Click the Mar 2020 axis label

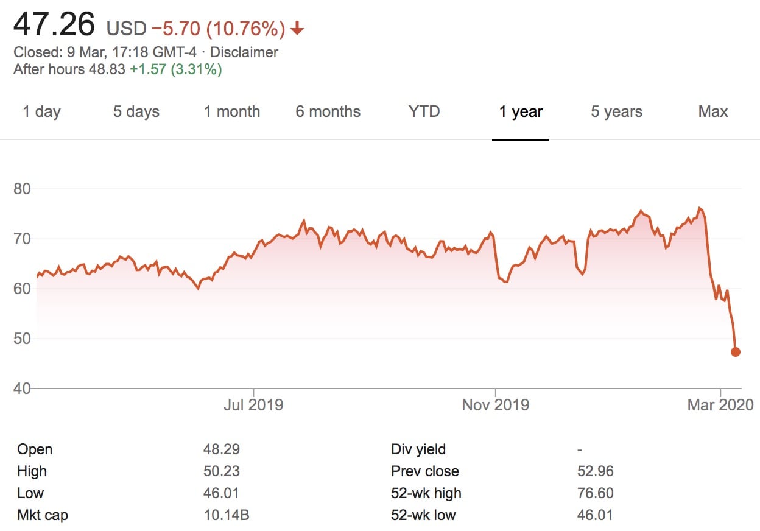pyautogui.click(x=720, y=405)
